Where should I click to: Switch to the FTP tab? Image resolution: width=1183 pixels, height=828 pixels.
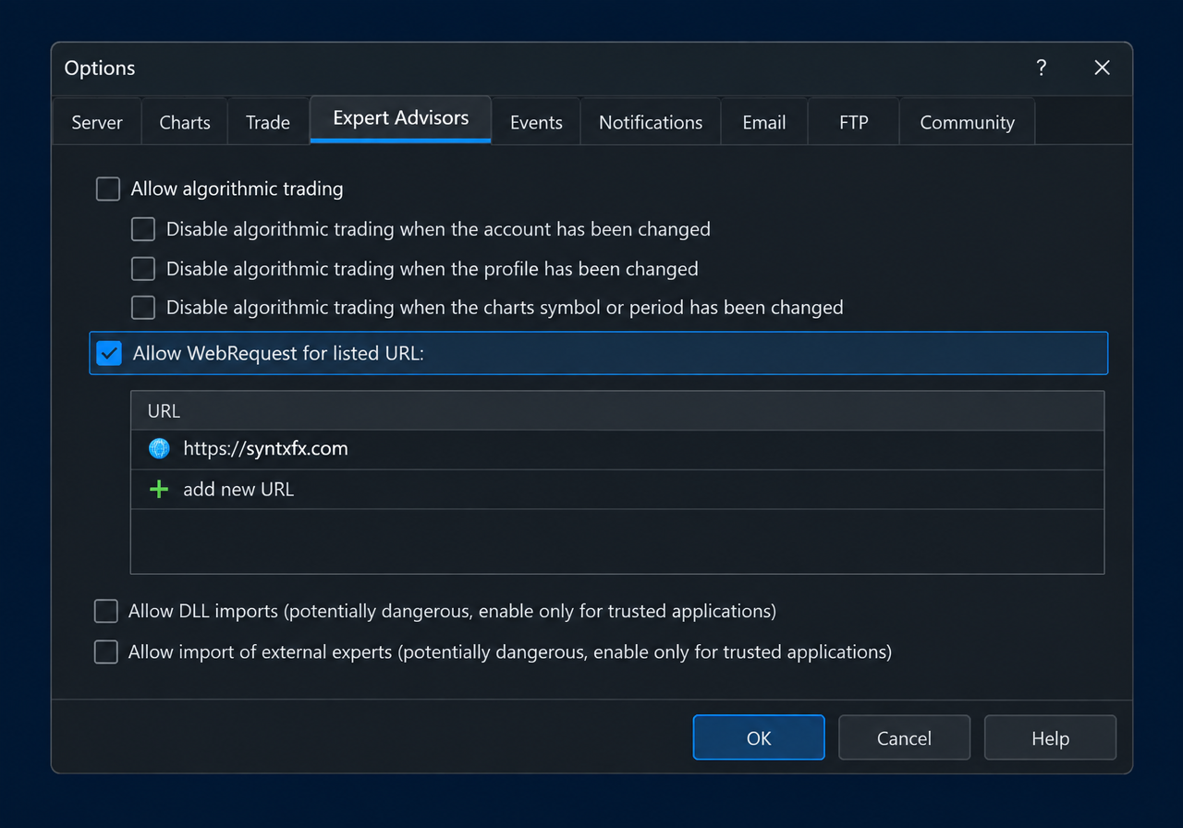pyautogui.click(x=854, y=122)
